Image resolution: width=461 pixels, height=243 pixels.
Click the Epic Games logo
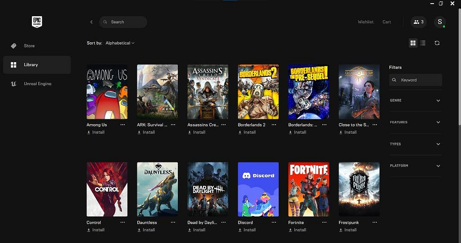pos(37,22)
